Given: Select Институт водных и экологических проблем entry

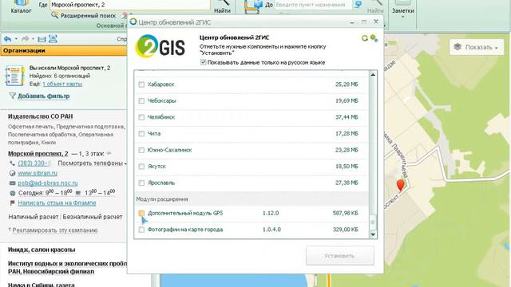Looking at the screenshot, I should (67, 268).
